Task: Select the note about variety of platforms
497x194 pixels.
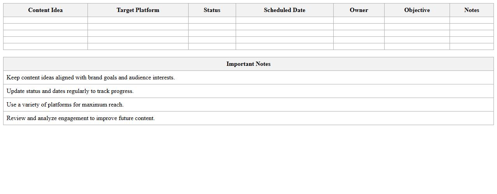Action: tap(65, 105)
